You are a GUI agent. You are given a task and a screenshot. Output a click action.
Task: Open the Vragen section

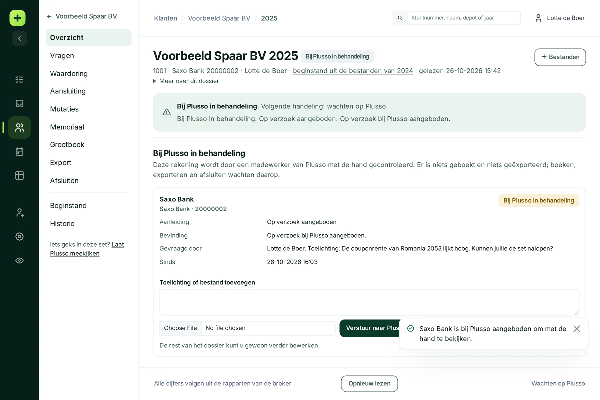pos(88,55)
